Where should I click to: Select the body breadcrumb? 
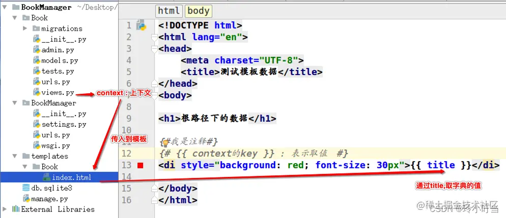199,11
